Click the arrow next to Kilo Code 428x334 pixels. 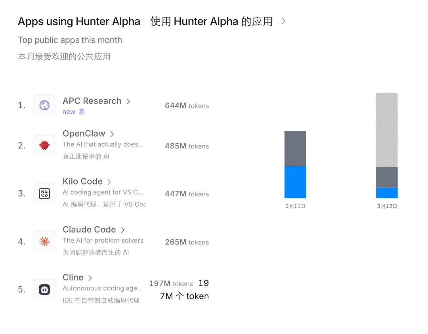(109, 182)
